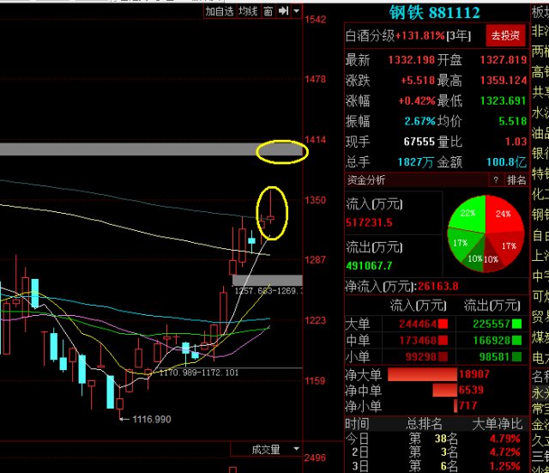Open the 窗 window option in chart toolbar
Viewport: 549px width, 473px height.
[x=268, y=11]
